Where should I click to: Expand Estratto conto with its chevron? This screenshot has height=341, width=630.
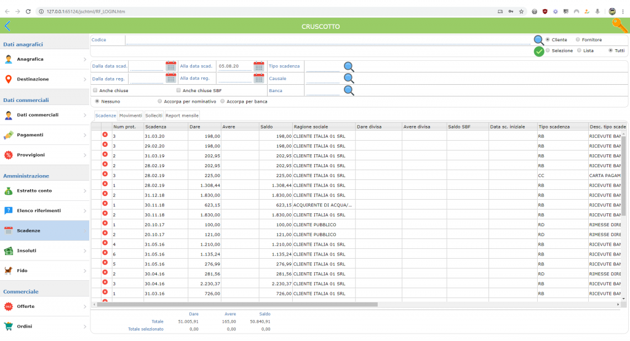(x=85, y=191)
